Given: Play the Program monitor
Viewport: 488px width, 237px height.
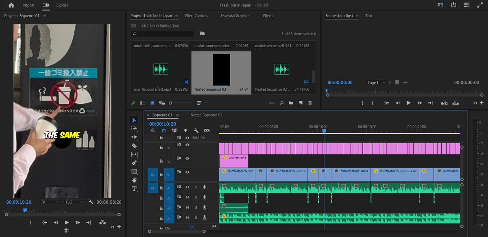Looking at the screenshot, I should click(67, 222).
